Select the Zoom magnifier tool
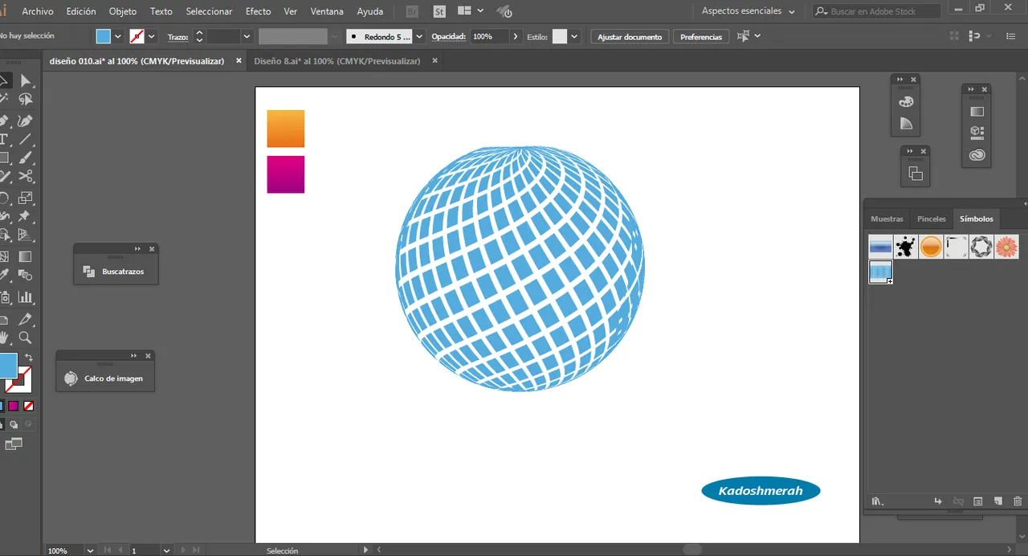This screenshot has width=1028, height=556. coord(26,338)
